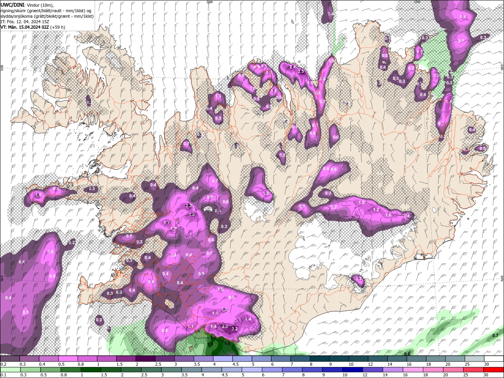Screen dimensions: 504x378
Task: Pick the lavender 4 swatch in upper scale
Action: tap(222, 359)
